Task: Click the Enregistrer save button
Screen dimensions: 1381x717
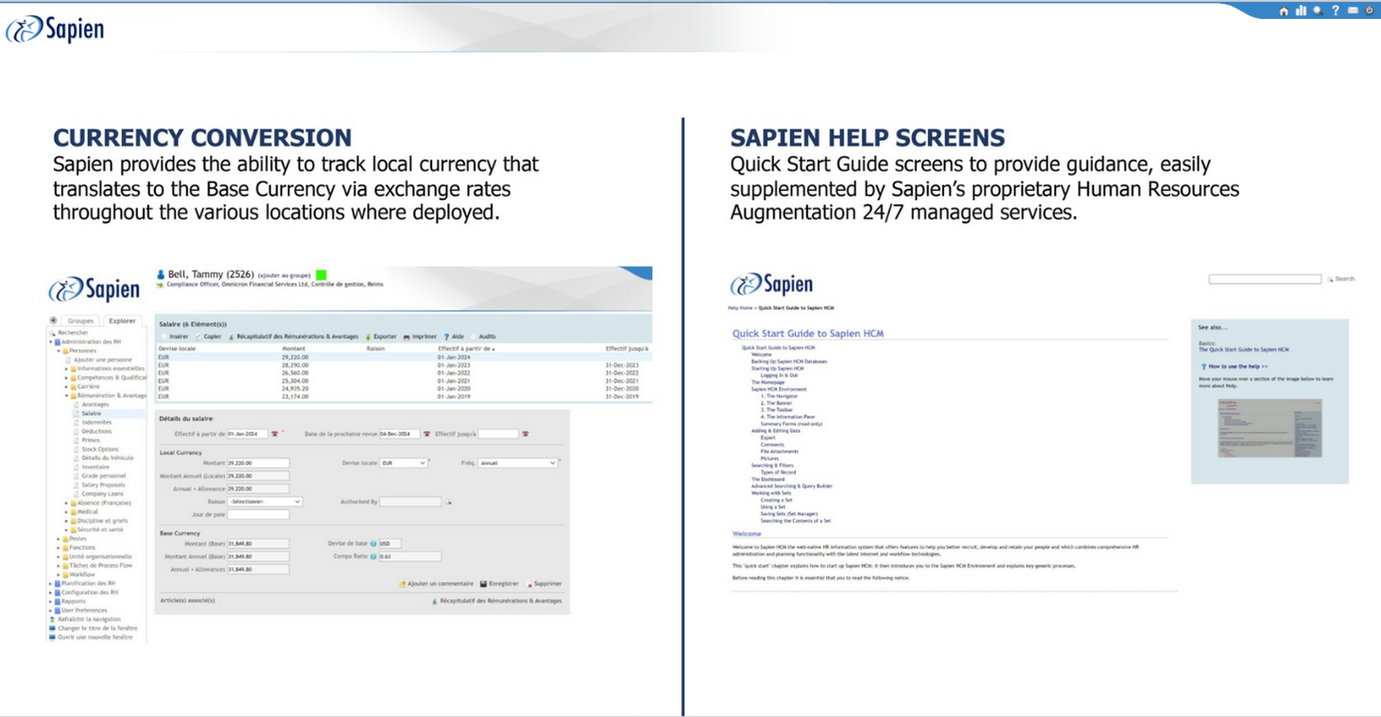Action: click(x=499, y=584)
